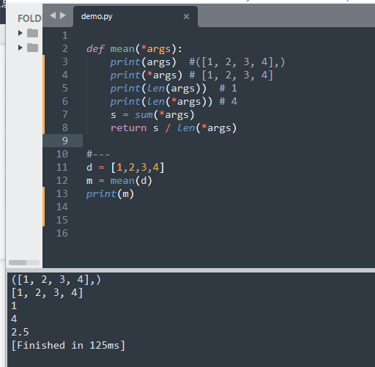The image size is (375, 367).
Task: Click the #--- comment line
Action: (98, 155)
